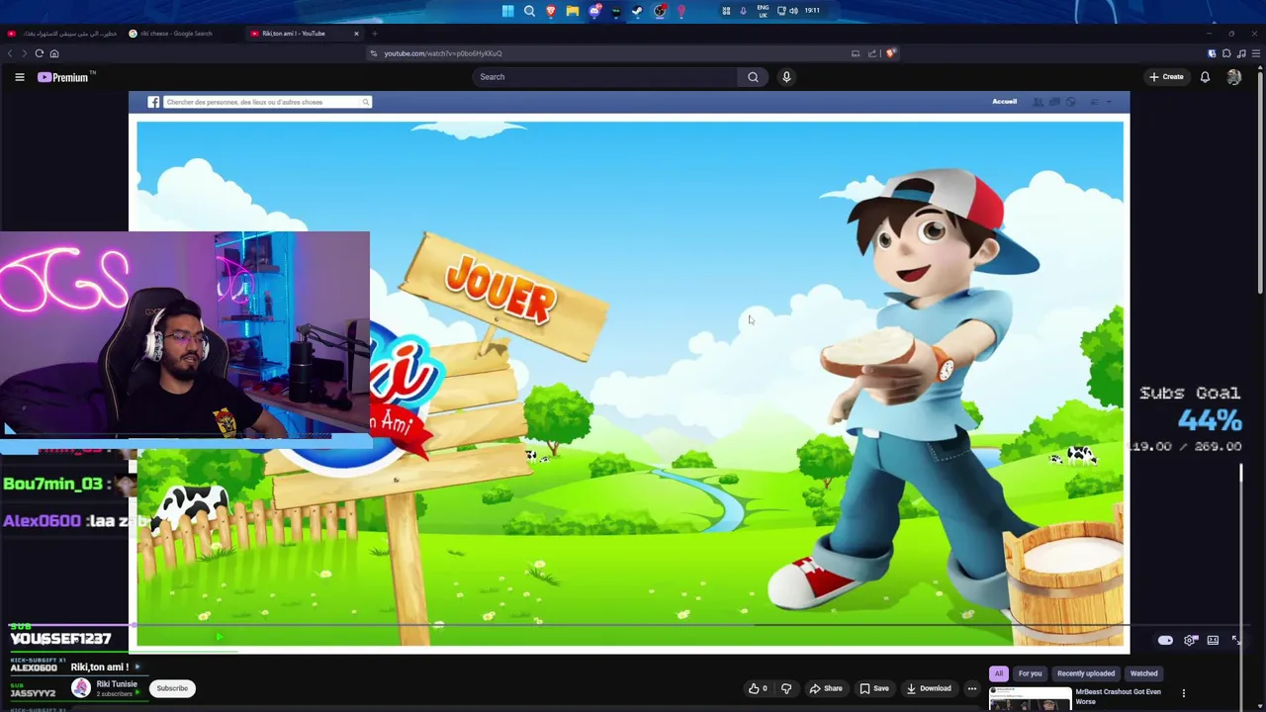Viewport: 1266px width, 712px height.
Task: Click the browser address bar URL
Action: pyautogui.click(x=443, y=53)
